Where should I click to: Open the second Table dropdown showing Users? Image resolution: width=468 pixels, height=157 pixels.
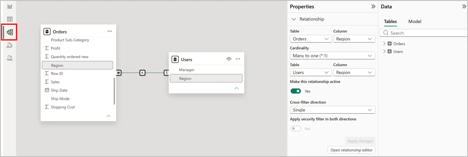[x=311, y=72]
